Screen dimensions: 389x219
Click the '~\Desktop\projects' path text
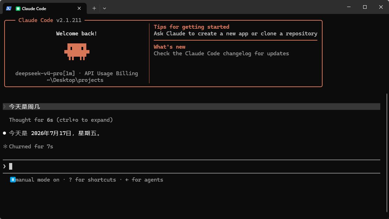pyautogui.click(x=75, y=80)
